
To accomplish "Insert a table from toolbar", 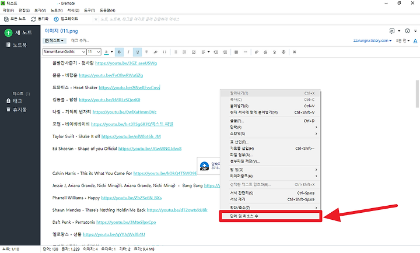I will (236, 52).
